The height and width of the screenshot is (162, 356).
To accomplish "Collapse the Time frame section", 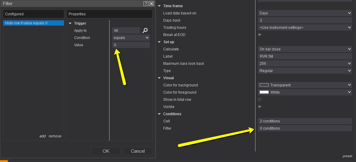I will (x=159, y=6).
